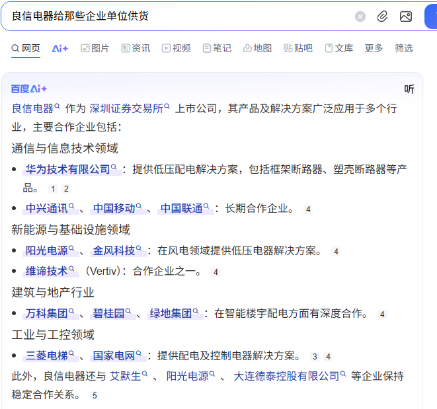Click citation 3 after 控制电器解决方案
The height and width of the screenshot is (409, 437).
[315, 357]
